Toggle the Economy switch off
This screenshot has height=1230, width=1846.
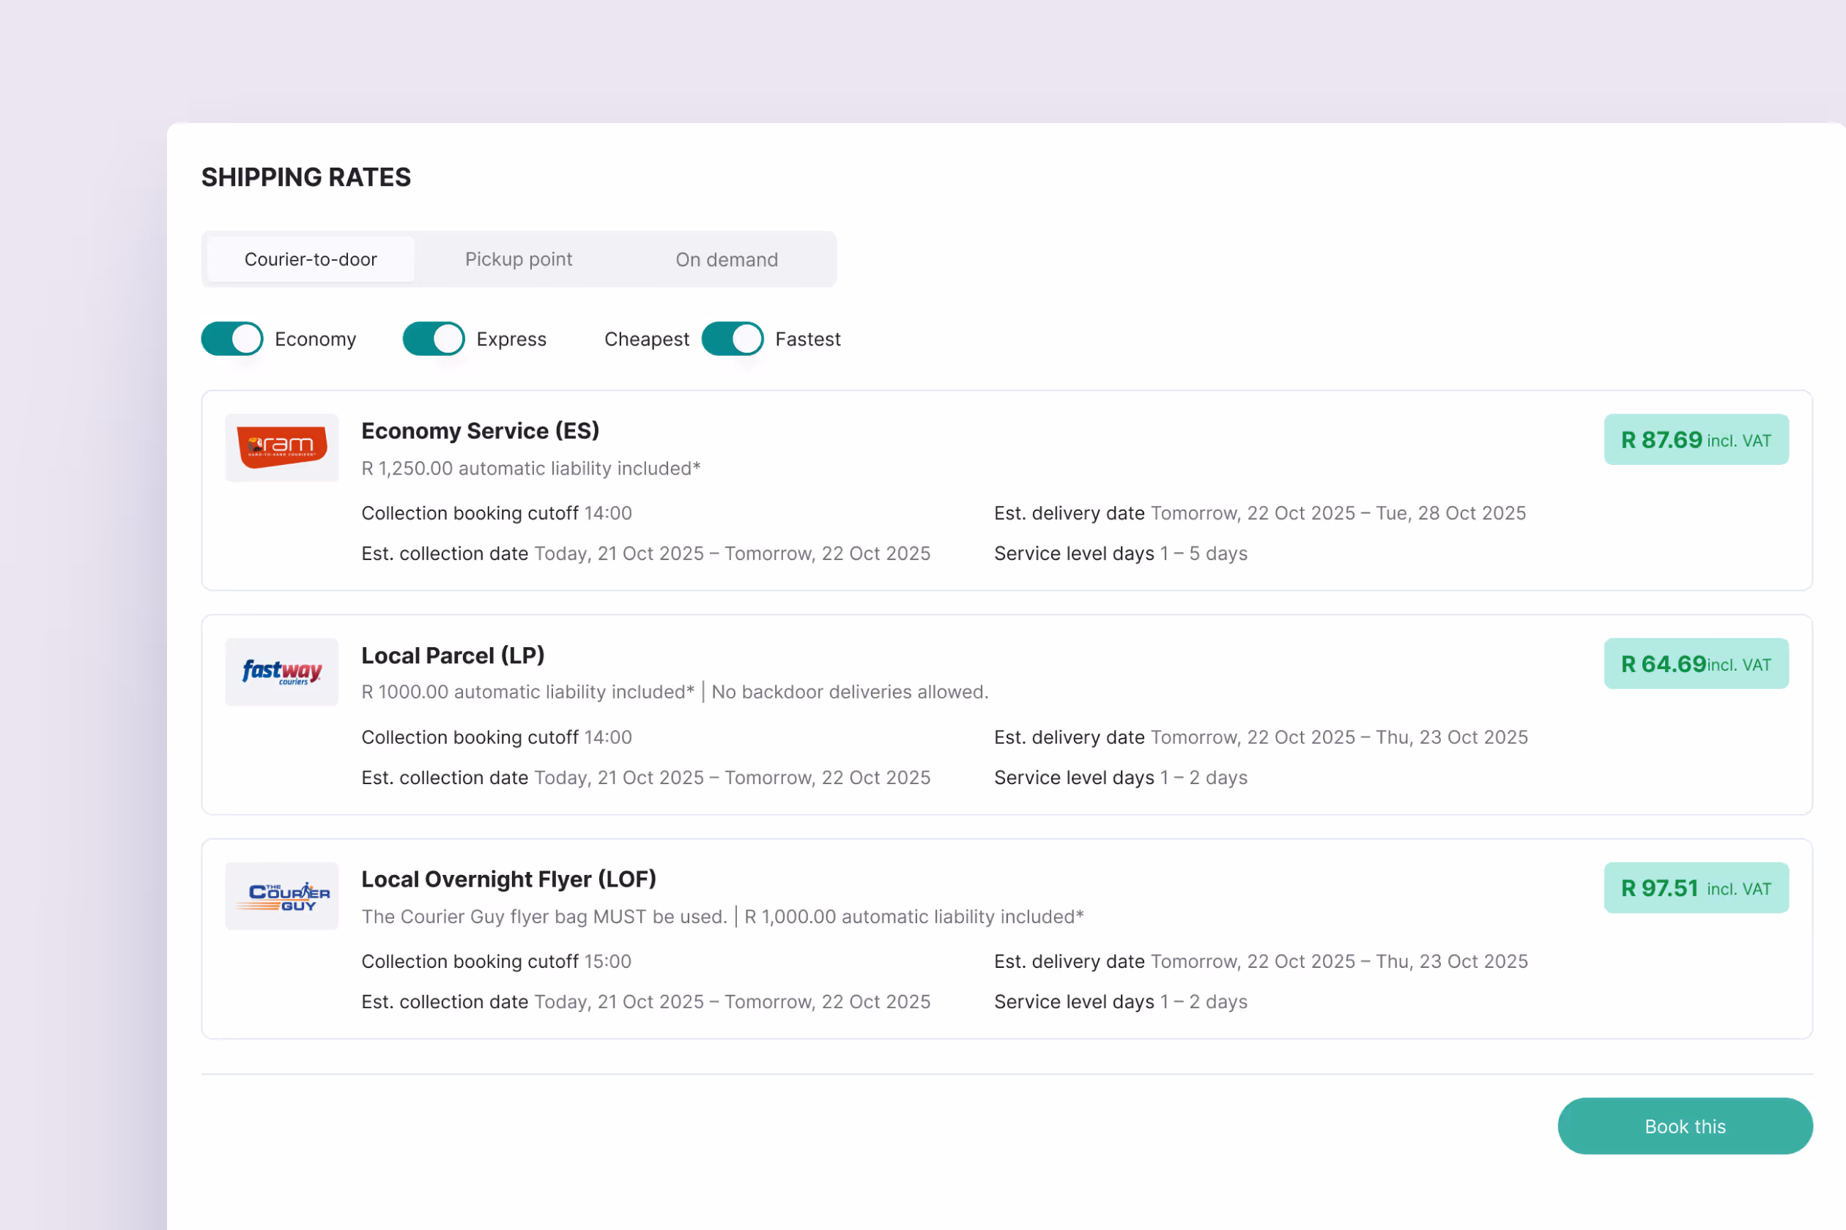click(232, 339)
